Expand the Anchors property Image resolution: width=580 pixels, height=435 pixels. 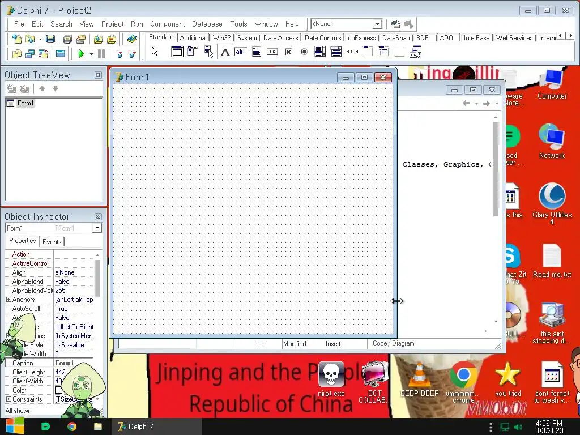pos(8,299)
